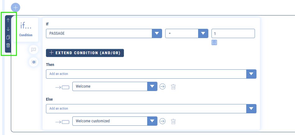Open the block settings gear icon
The height and width of the screenshot is (135, 295).
[x=34, y=62]
